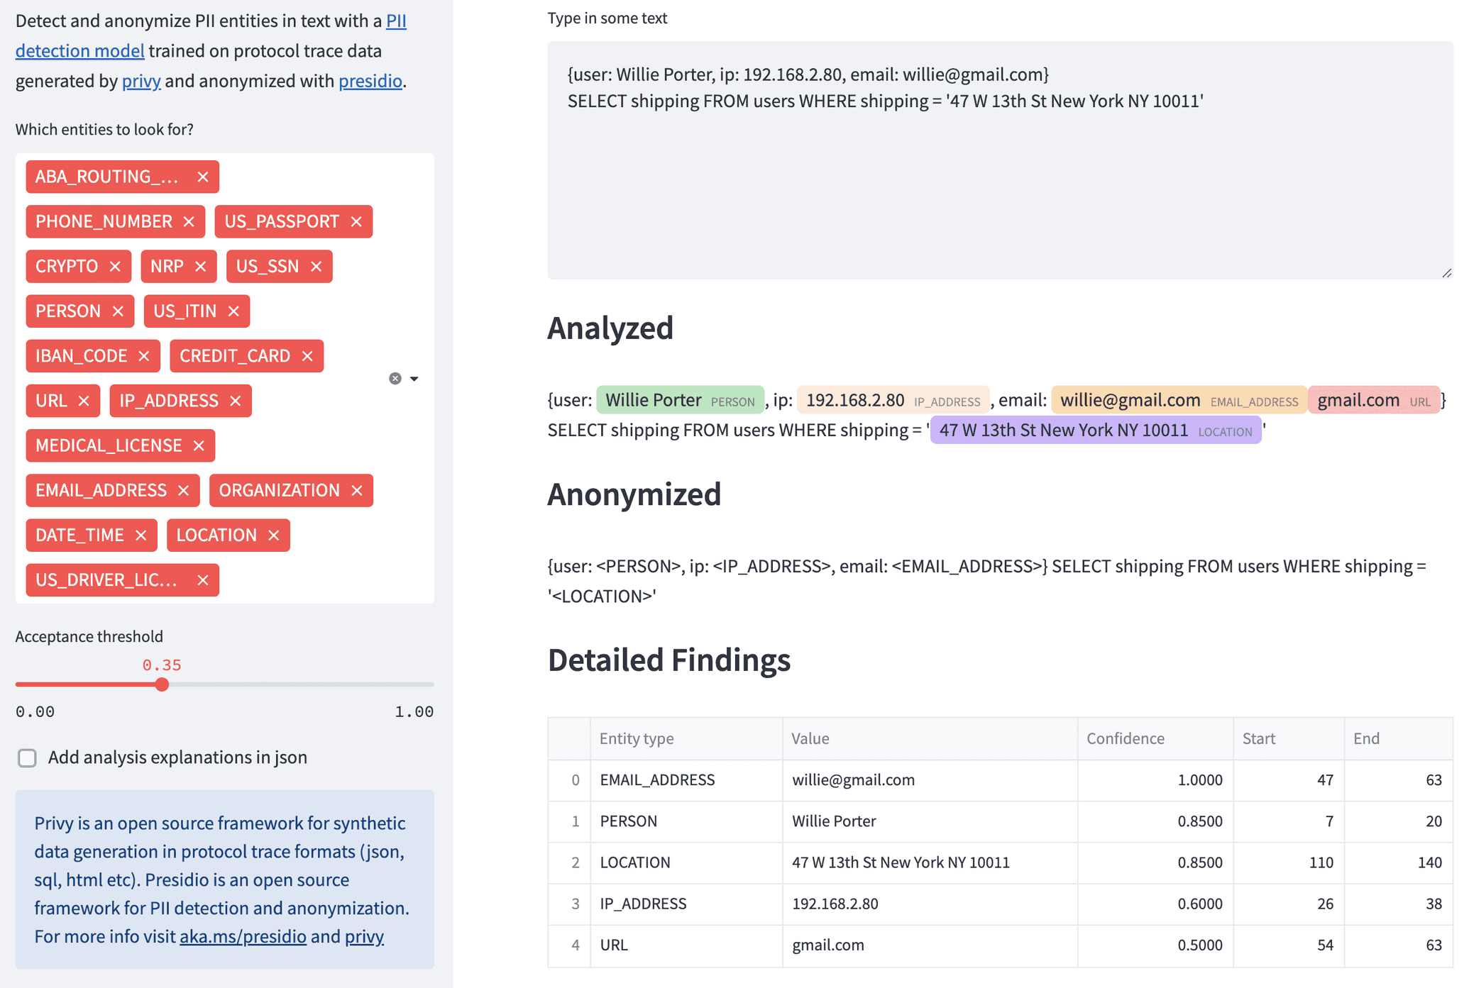Remove the DATE_TIME entity tag
This screenshot has height=988, width=1469.
click(x=141, y=535)
